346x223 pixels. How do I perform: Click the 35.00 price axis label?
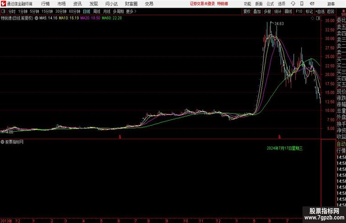pyautogui.click(x=330, y=21)
